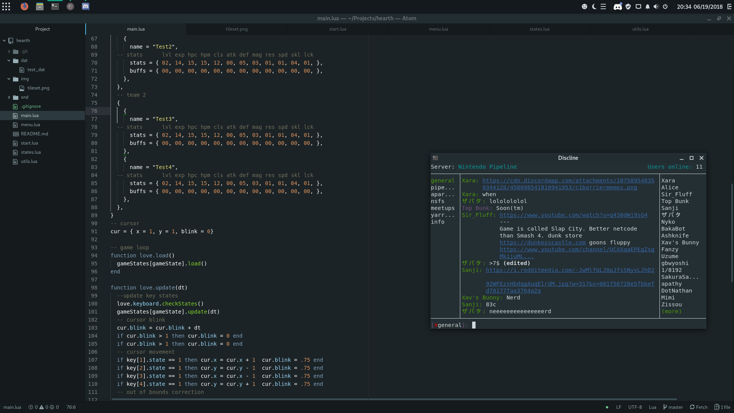Open the applications grid launcher
Screen dimensions: 734x413
pos(6,7)
